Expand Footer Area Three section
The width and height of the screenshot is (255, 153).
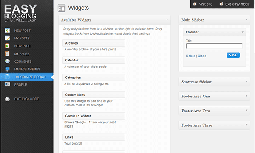[246, 125]
